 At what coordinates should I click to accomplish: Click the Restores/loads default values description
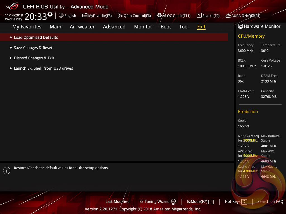pyautogui.click(x=61, y=168)
